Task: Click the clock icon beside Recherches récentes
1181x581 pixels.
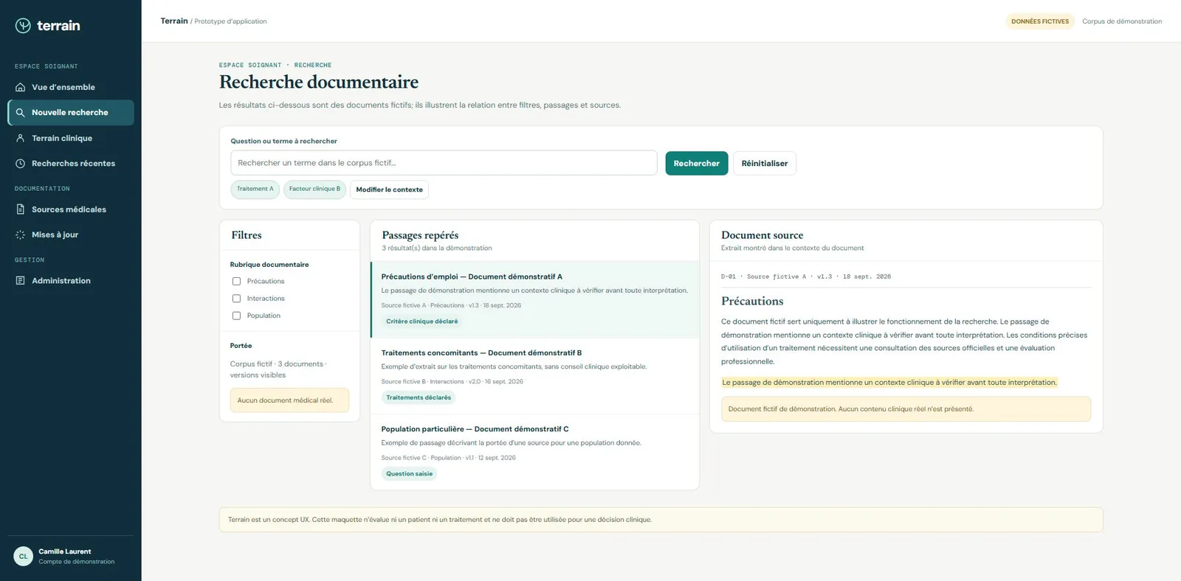Action: [x=21, y=164]
